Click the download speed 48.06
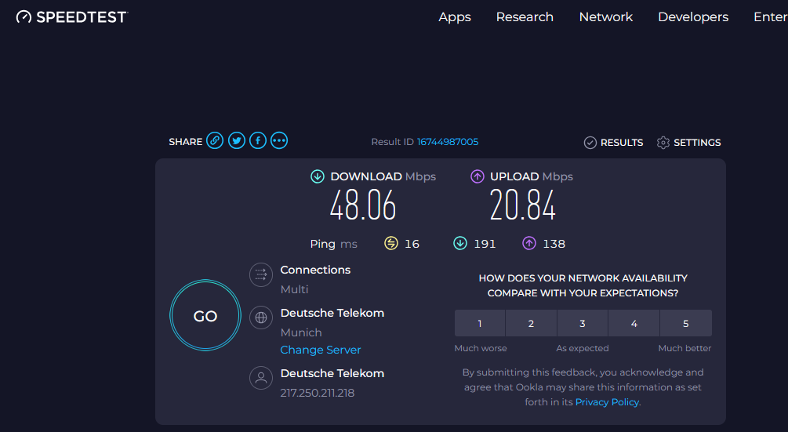788x432 pixels. pos(363,205)
